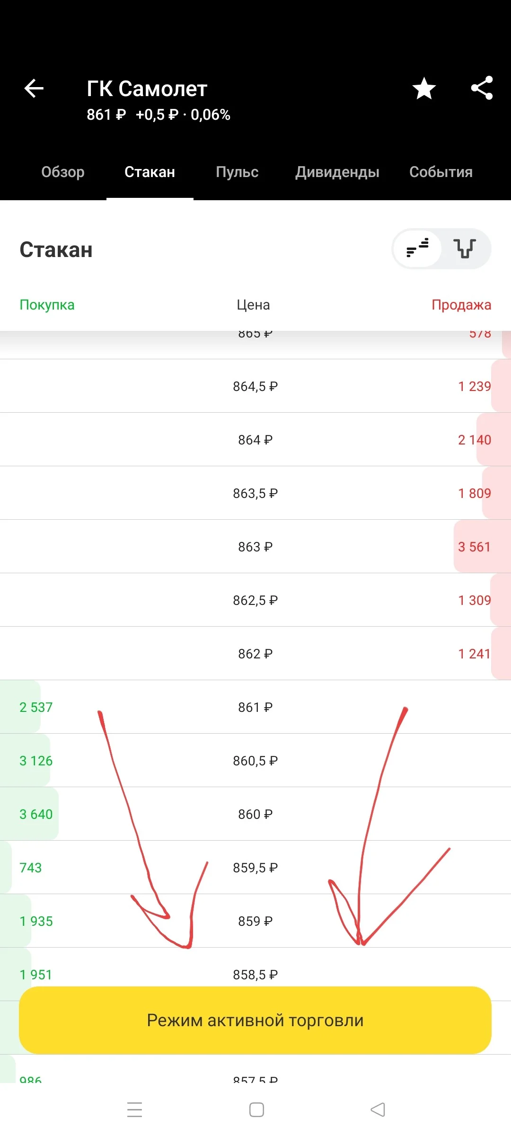The image size is (511, 1136).
Task: Go to the События tab
Action: click(x=441, y=172)
